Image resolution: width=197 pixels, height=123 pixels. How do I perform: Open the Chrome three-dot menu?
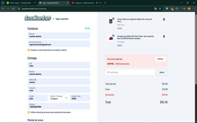pos(194,9)
